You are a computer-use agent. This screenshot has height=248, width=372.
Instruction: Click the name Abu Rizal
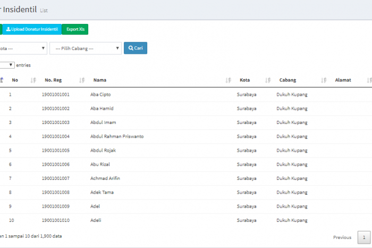100,164
